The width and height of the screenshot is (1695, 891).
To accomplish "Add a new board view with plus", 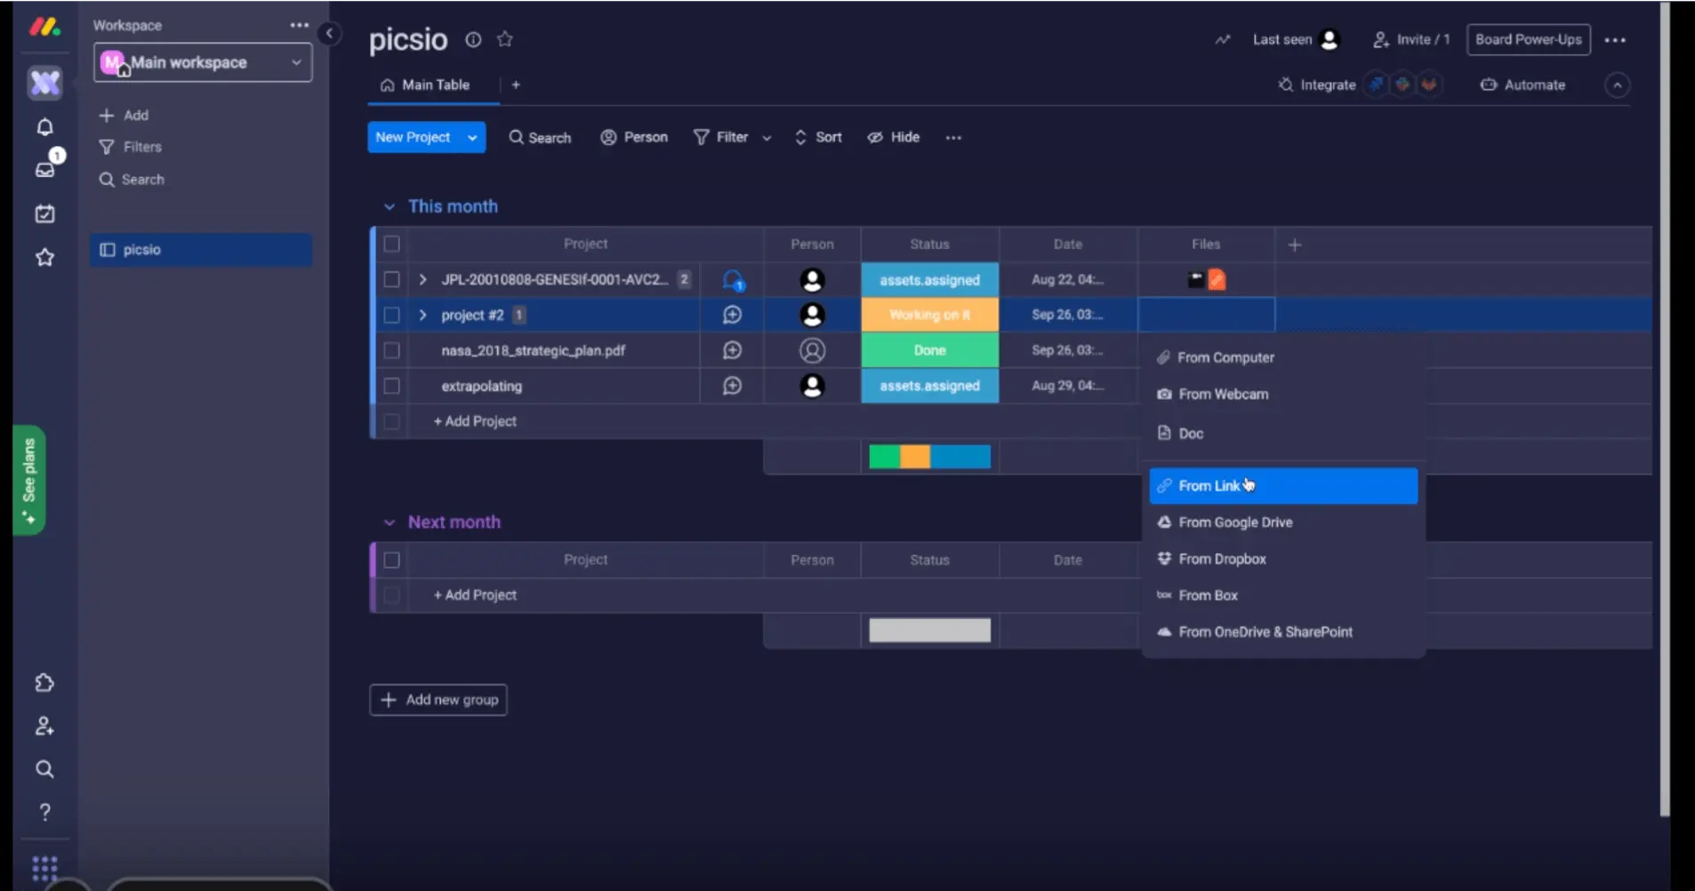I will coord(516,84).
